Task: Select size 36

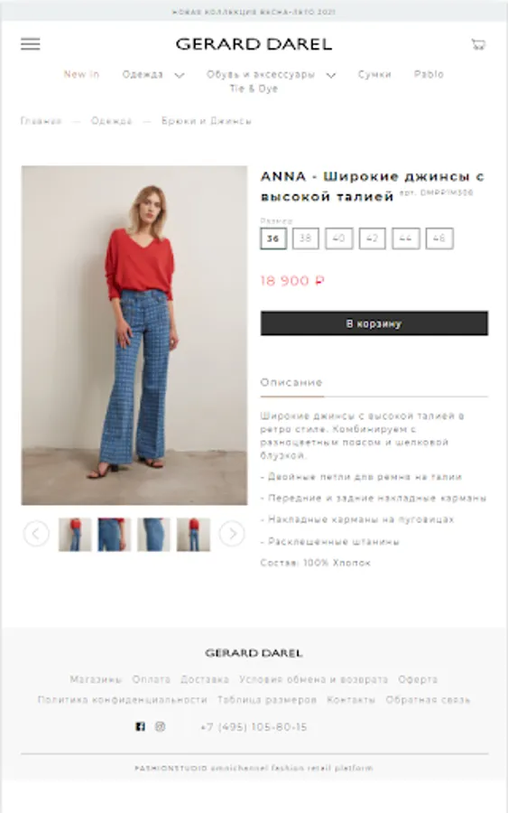Action: tap(272, 238)
